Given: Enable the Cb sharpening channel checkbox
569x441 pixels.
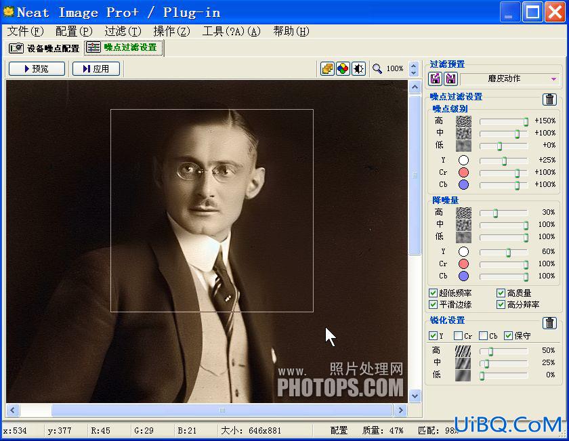Looking at the screenshot, I should point(483,336).
